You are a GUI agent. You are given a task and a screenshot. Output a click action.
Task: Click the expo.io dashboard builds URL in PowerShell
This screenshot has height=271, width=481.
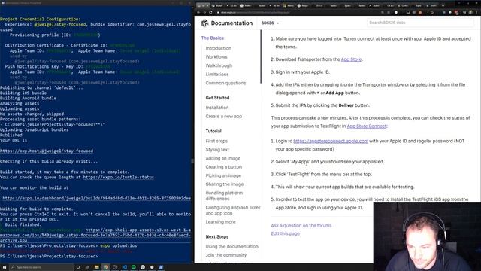click(96, 198)
